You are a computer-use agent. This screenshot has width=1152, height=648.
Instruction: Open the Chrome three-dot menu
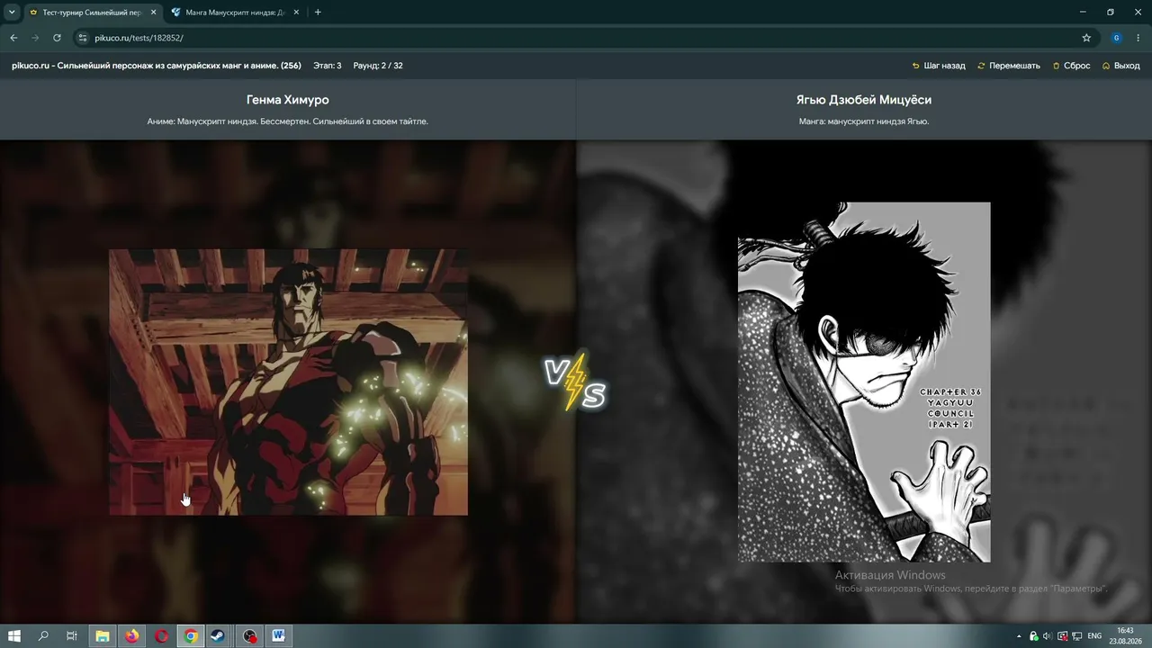coord(1138,38)
